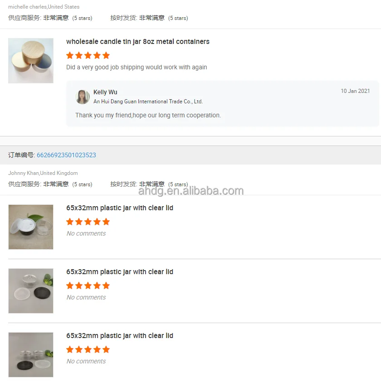Click the star rating of second plastic jar
Screen dimensions: 381x382
point(88,286)
